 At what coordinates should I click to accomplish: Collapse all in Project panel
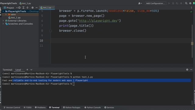(x=27, y=8)
